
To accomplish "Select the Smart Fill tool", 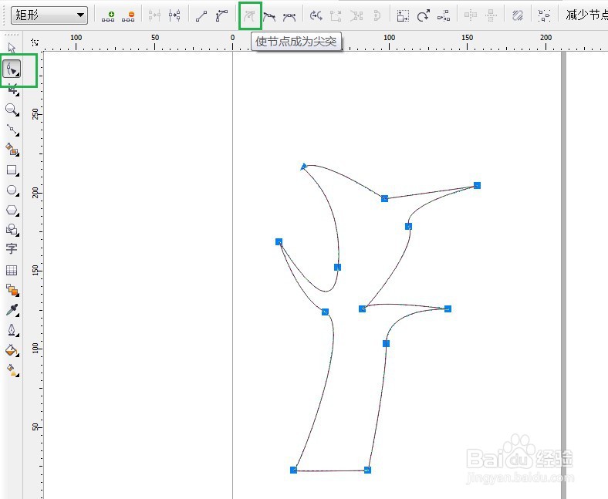I will click(12, 150).
